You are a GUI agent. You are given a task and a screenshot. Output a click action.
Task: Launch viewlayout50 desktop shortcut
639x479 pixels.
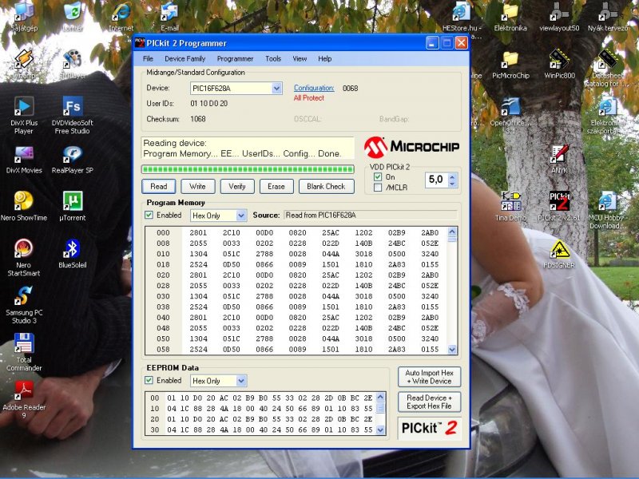pos(559,16)
